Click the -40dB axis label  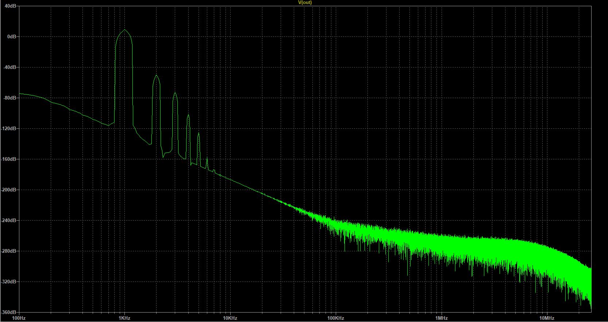[10, 67]
